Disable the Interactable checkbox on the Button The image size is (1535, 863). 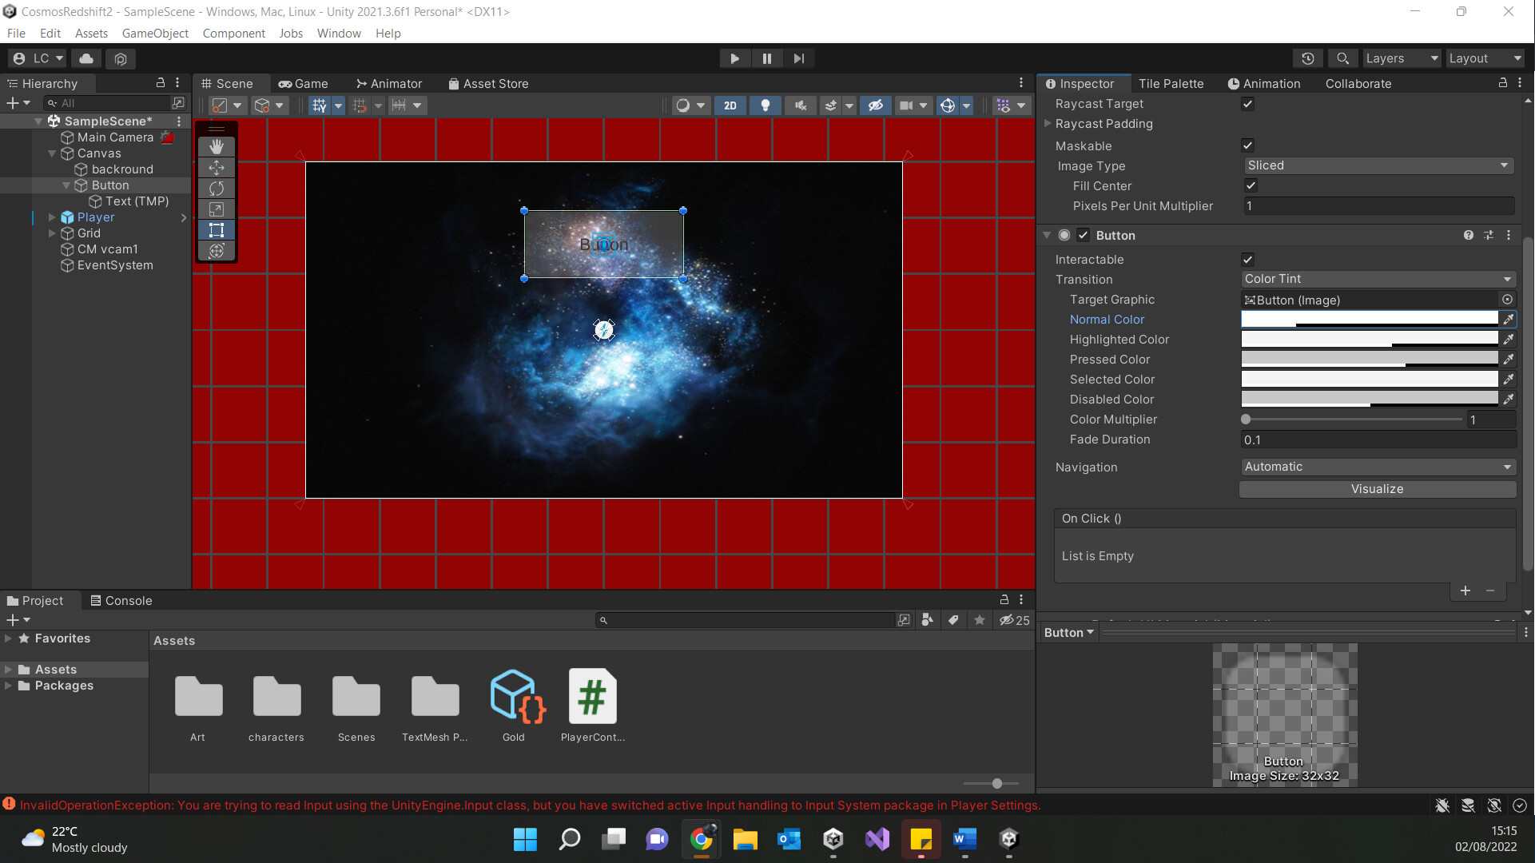[1247, 259]
